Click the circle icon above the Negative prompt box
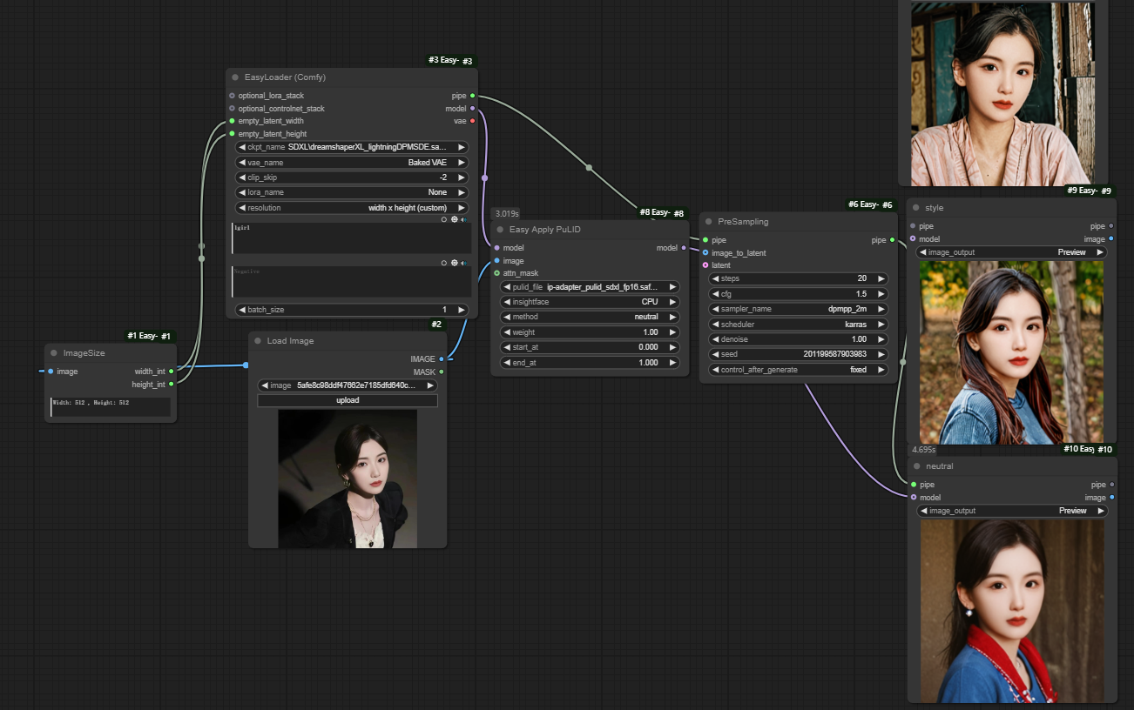 point(443,262)
